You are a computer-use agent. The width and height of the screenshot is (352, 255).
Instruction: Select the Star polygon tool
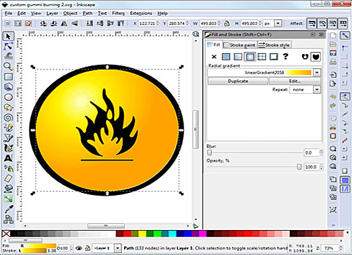tap(9, 107)
